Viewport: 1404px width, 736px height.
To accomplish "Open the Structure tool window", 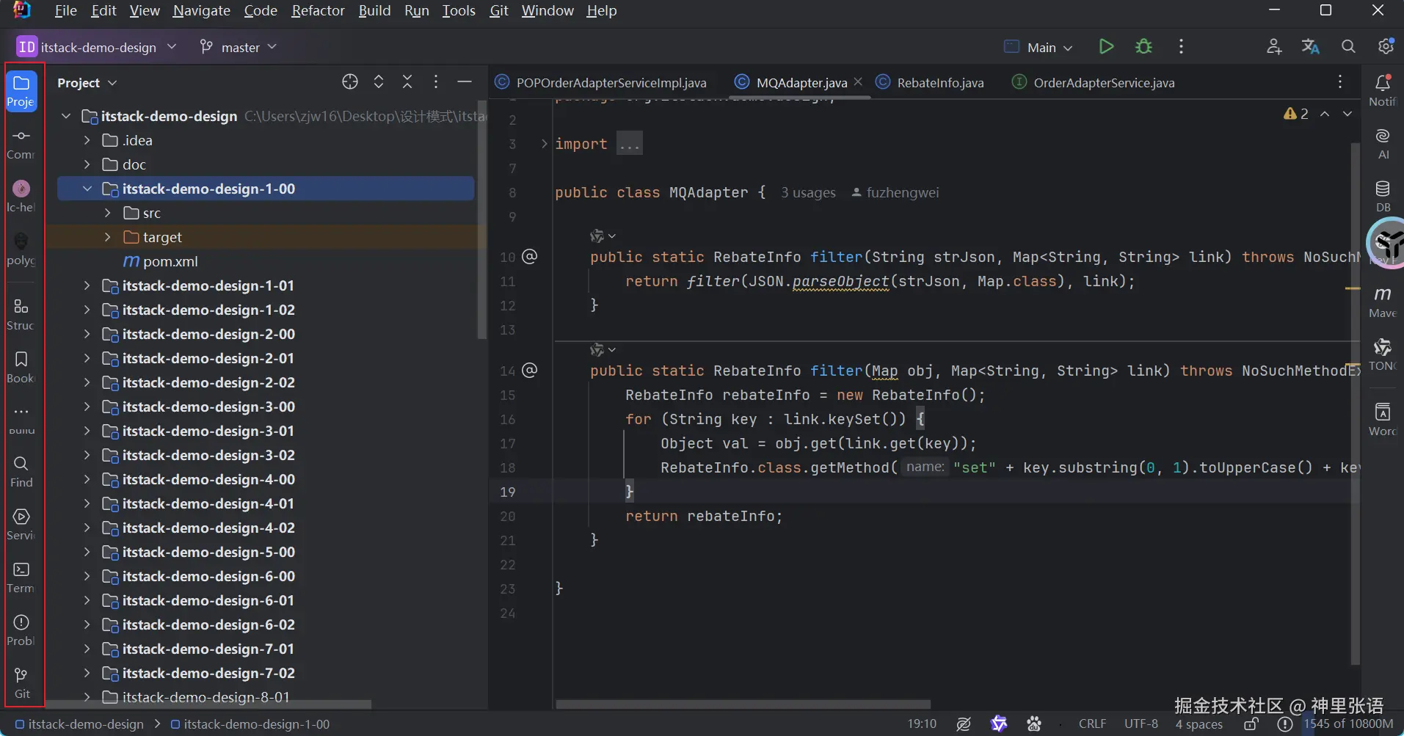I will coord(21,314).
